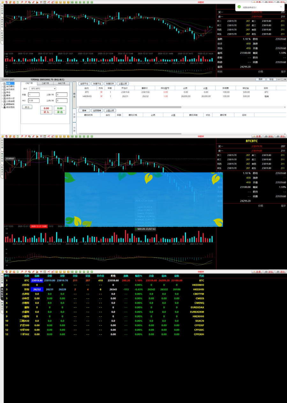Click the 全部平仓 button
Image resolution: width=287 pixels, height=403 pixels.
point(84,83)
